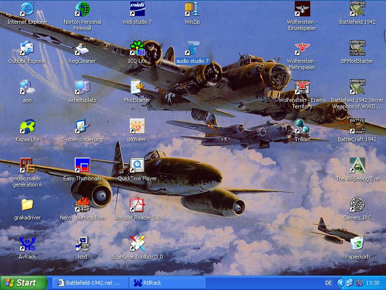Select the Acrobat Reader 5.0 shortcut
The width and height of the screenshot is (386, 290).
[x=138, y=205]
